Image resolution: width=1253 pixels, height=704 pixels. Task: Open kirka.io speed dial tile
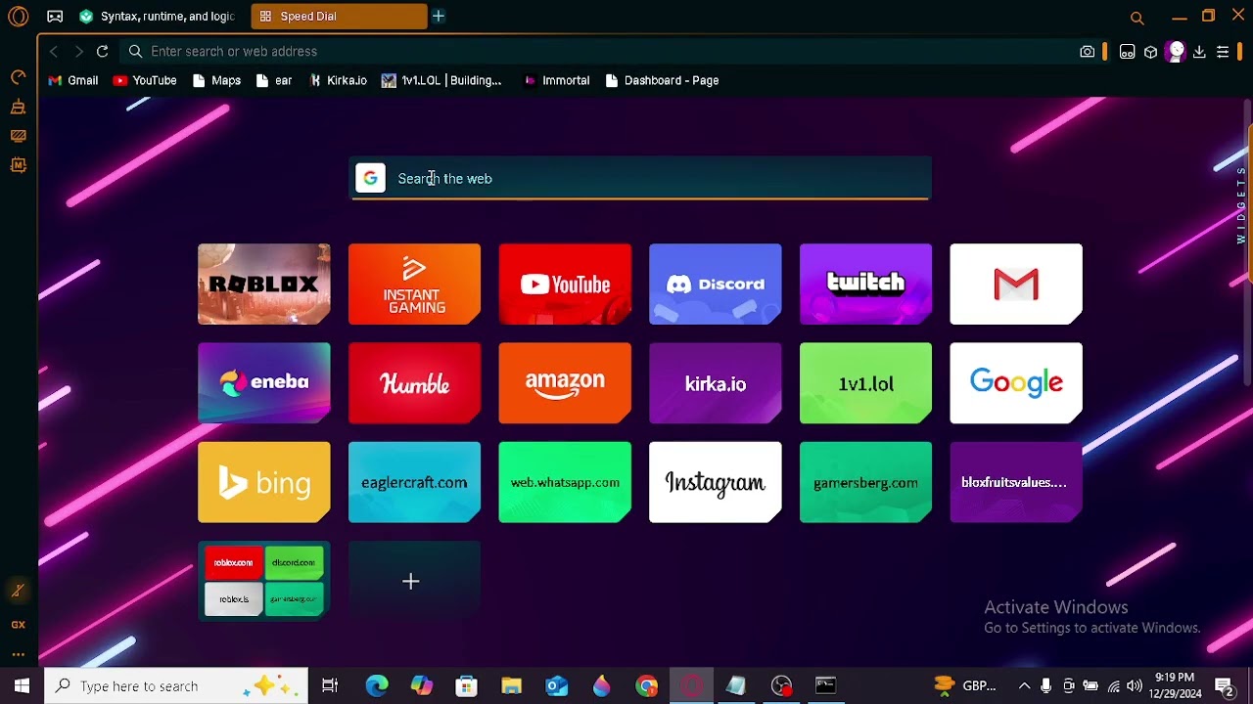[x=716, y=383]
